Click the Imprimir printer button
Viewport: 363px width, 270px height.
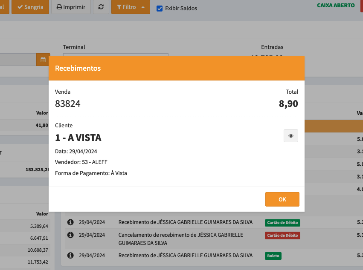(x=71, y=7)
